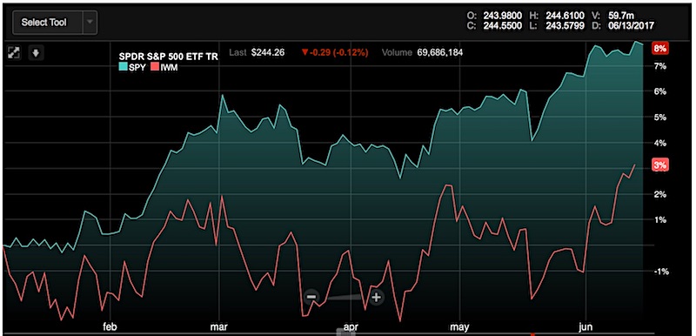Select the IWM legend label
The height and width of the screenshot is (336, 696).
click(169, 69)
